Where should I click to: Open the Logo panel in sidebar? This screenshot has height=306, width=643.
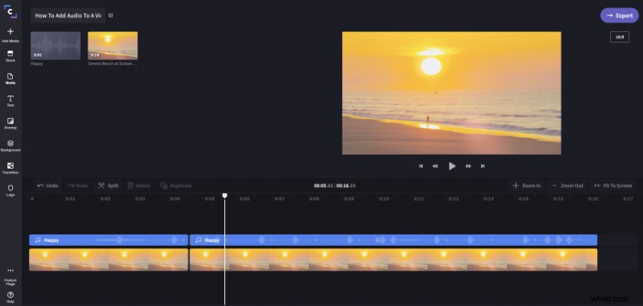point(10,190)
